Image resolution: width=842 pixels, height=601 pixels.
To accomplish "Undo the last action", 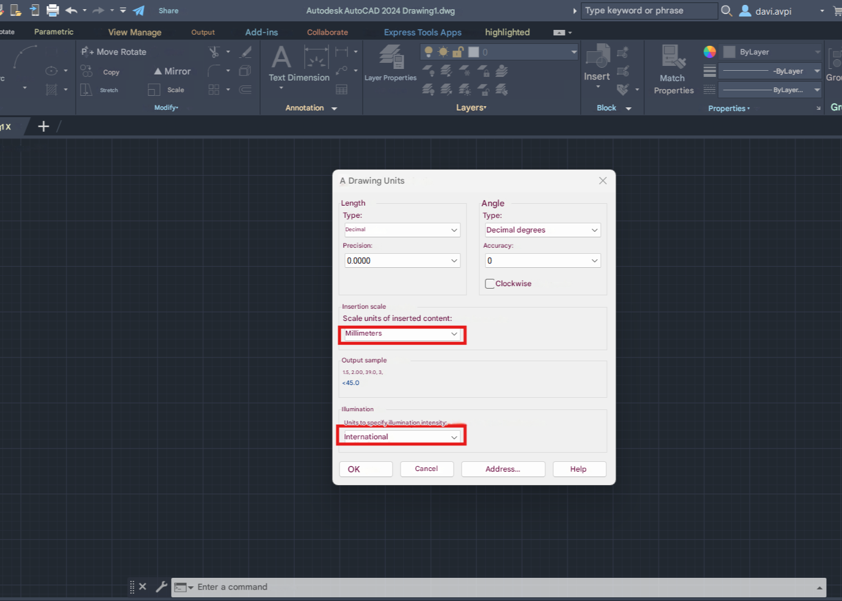I will pos(71,10).
